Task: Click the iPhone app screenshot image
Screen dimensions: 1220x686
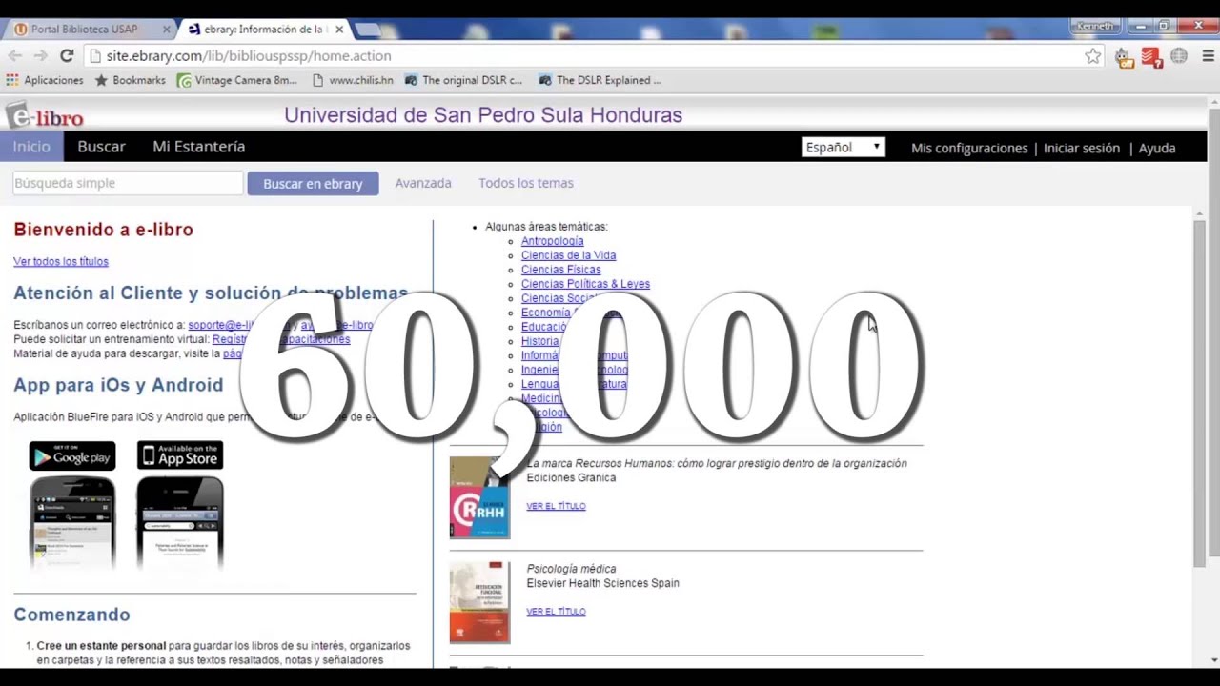Action: pos(180,522)
